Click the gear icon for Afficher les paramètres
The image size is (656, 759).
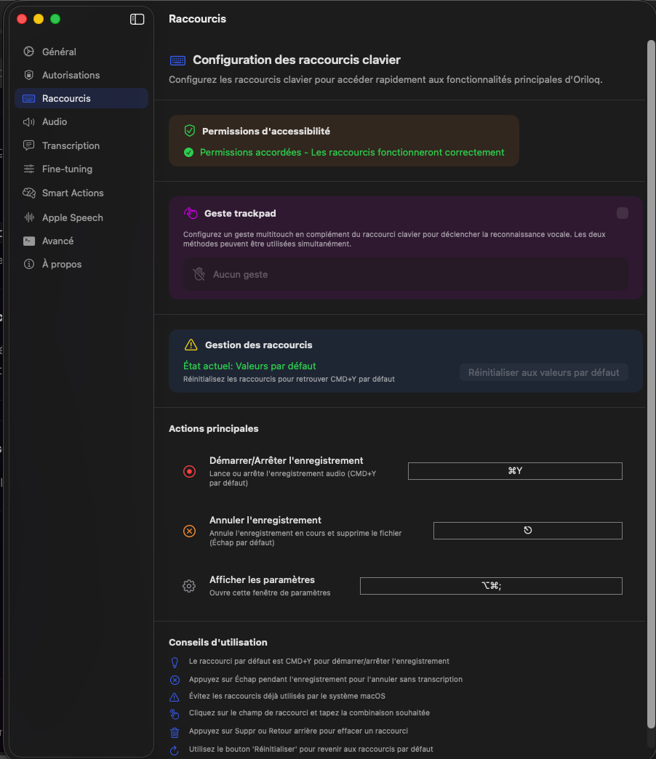coord(189,586)
